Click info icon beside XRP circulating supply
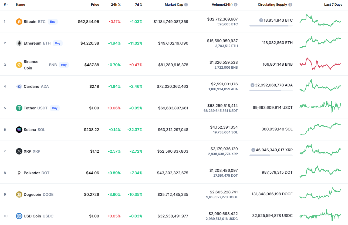The width and height of the screenshot is (348, 225). click(253, 150)
